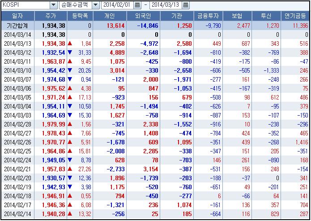The height and width of the screenshot is (221, 311).
Task: Open the end date calendar picker icon
Action: [x=185, y=5]
